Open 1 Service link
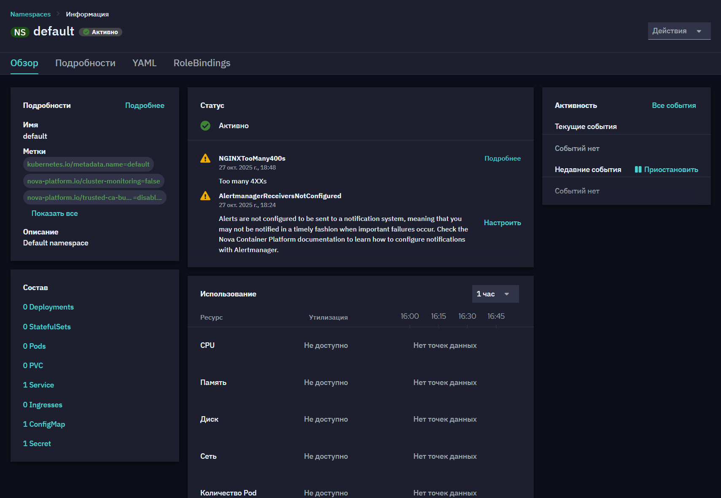The width and height of the screenshot is (721, 498). pyautogui.click(x=38, y=385)
